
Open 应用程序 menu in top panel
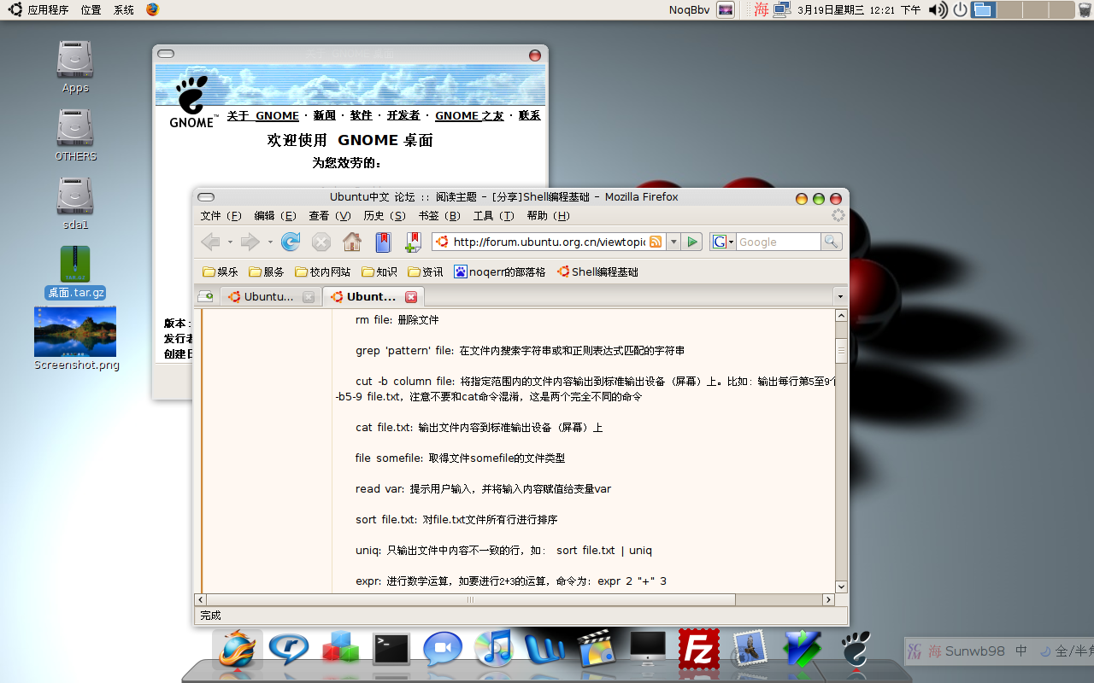click(x=40, y=10)
